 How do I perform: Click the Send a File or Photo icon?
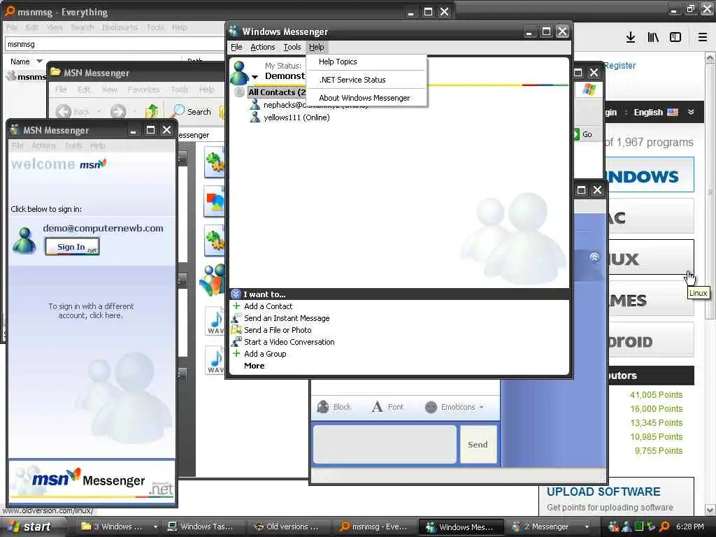coord(236,330)
